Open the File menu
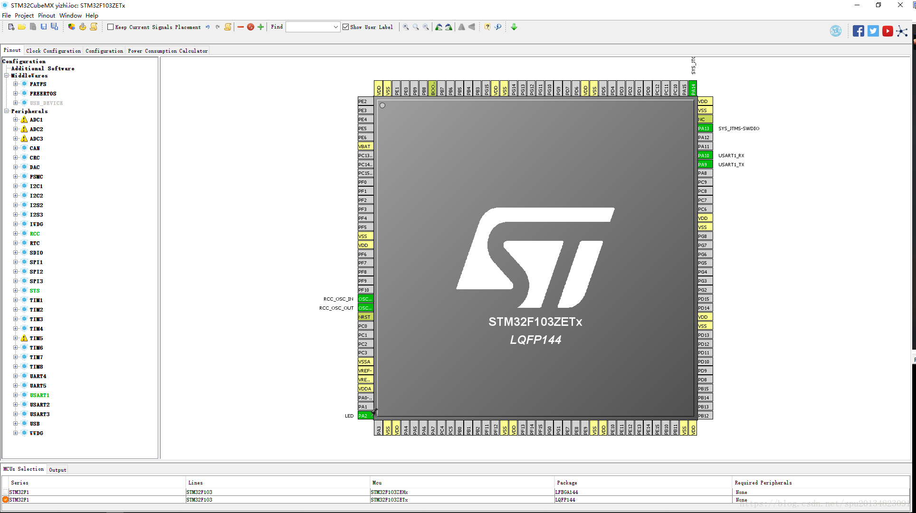The height and width of the screenshot is (513, 916). [x=6, y=15]
